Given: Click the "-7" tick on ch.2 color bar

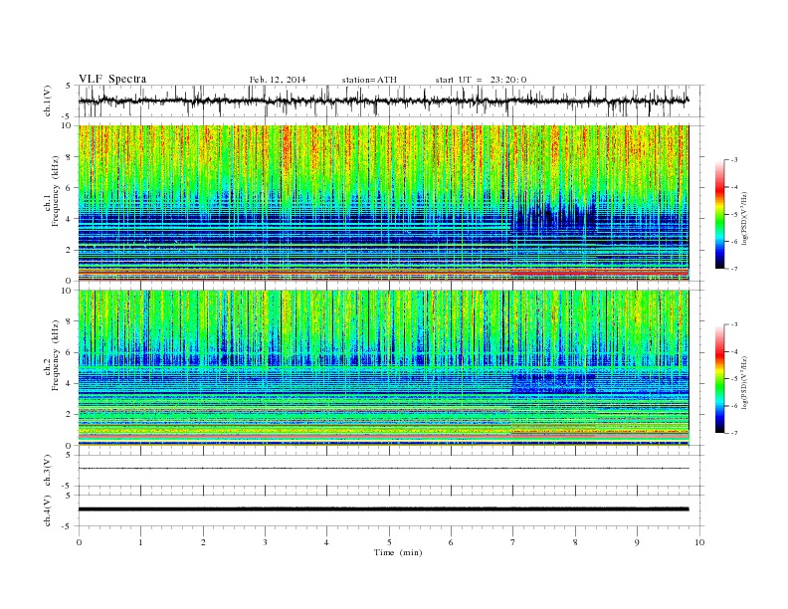Looking at the screenshot, I should coord(733,433).
